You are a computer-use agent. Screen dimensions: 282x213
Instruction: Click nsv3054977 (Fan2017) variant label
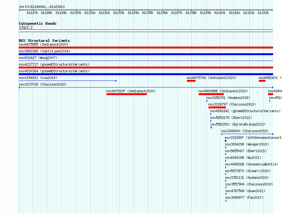click(244, 197)
